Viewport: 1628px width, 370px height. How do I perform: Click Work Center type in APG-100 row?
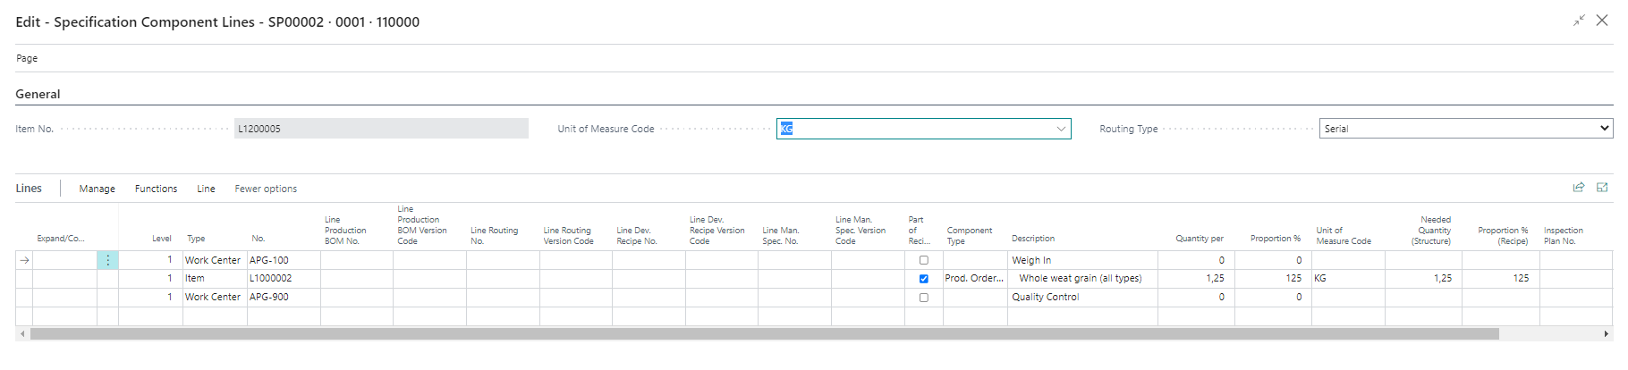click(x=214, y=260)
